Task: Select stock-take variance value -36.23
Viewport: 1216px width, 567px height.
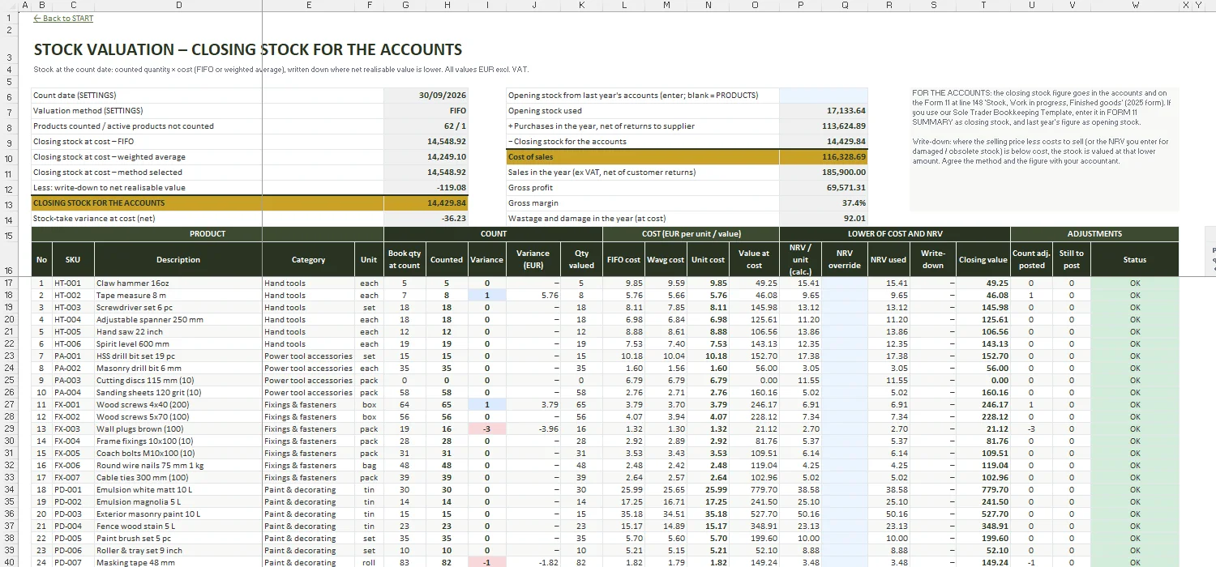Action: pos(426,219)
